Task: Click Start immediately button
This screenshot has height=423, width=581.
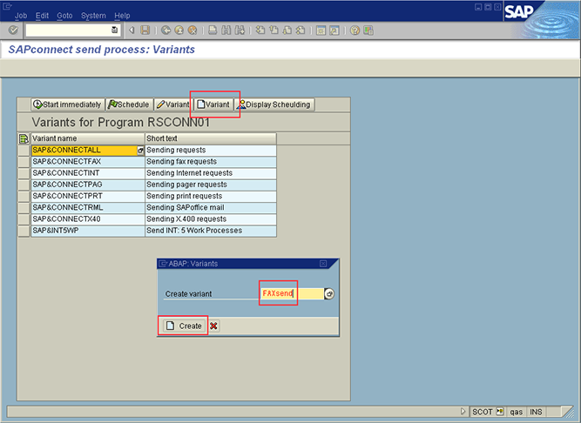Action: point(67,104)
